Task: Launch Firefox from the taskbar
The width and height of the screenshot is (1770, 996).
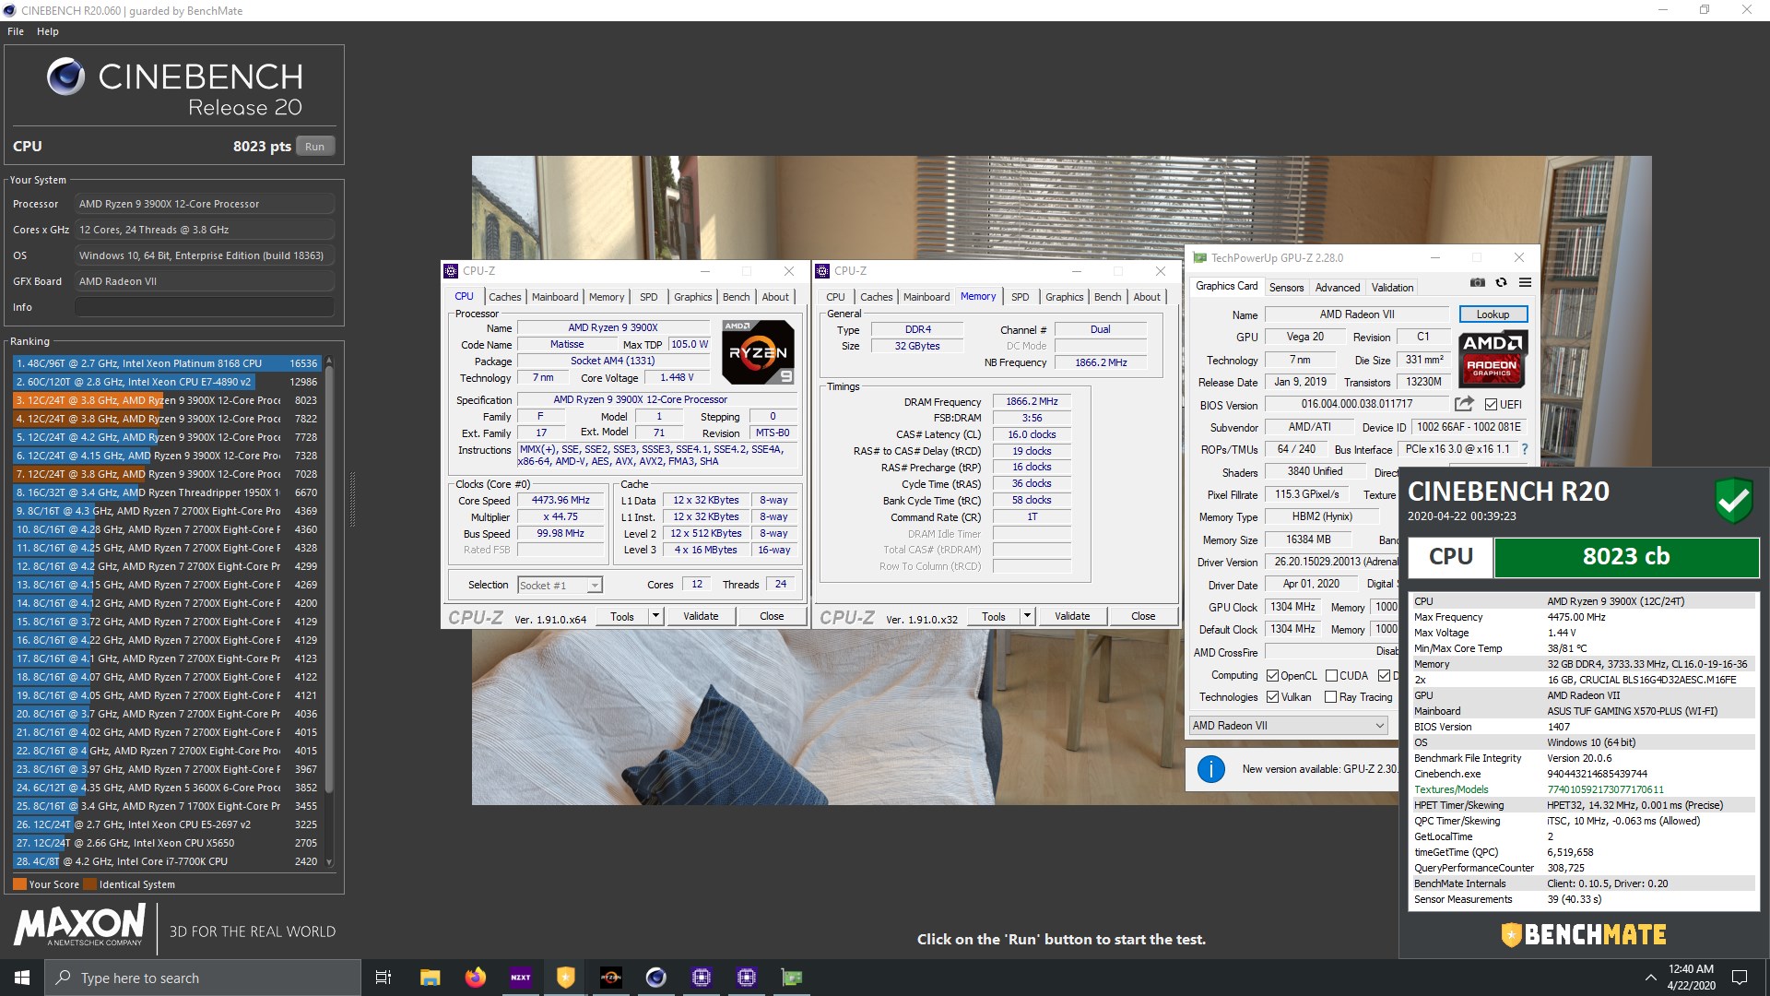Action: (475, 978)
